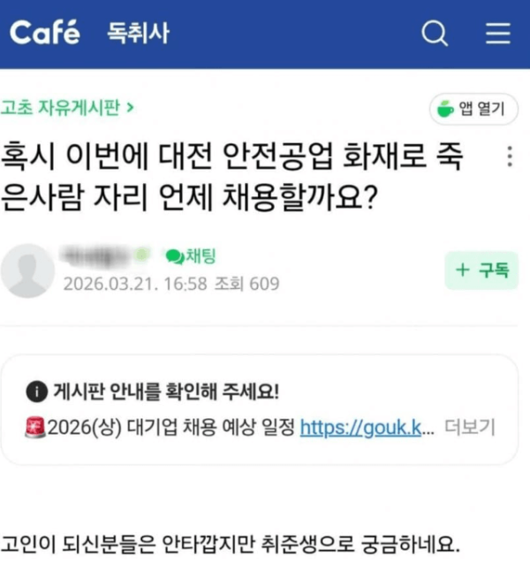Screen dimensions: 530x563
Task: Open the hamburger menu
Action: pos(498,34)
